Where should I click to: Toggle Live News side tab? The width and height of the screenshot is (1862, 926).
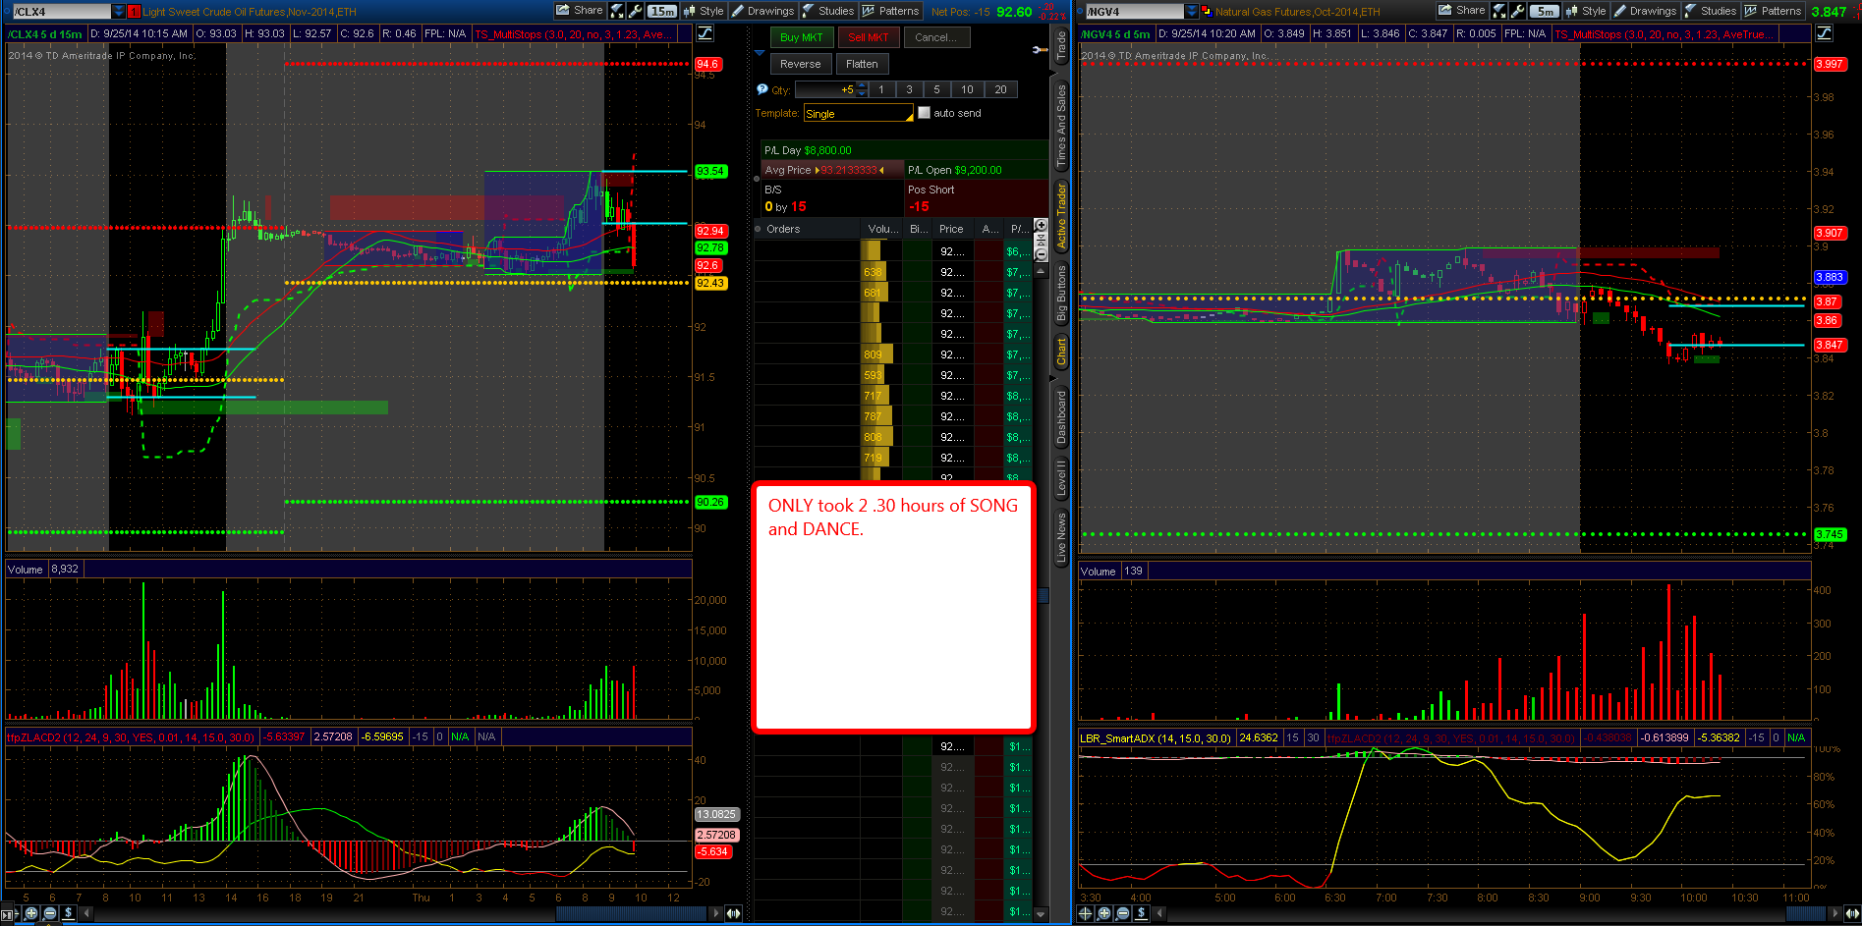click(x=1061, y=538)
